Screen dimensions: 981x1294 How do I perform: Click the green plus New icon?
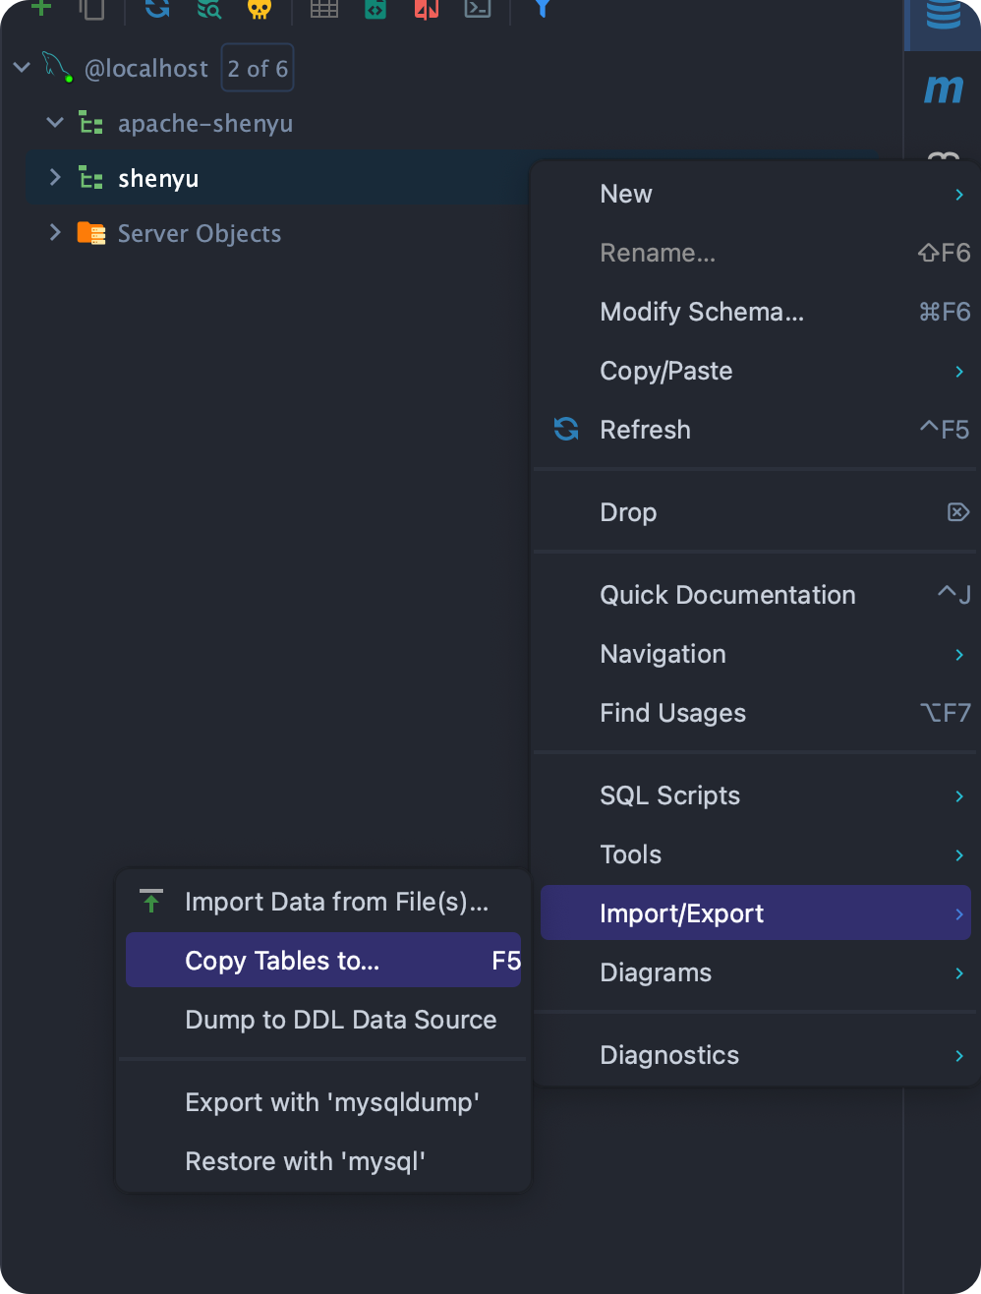pyautogui.click(x=41, y=8)
